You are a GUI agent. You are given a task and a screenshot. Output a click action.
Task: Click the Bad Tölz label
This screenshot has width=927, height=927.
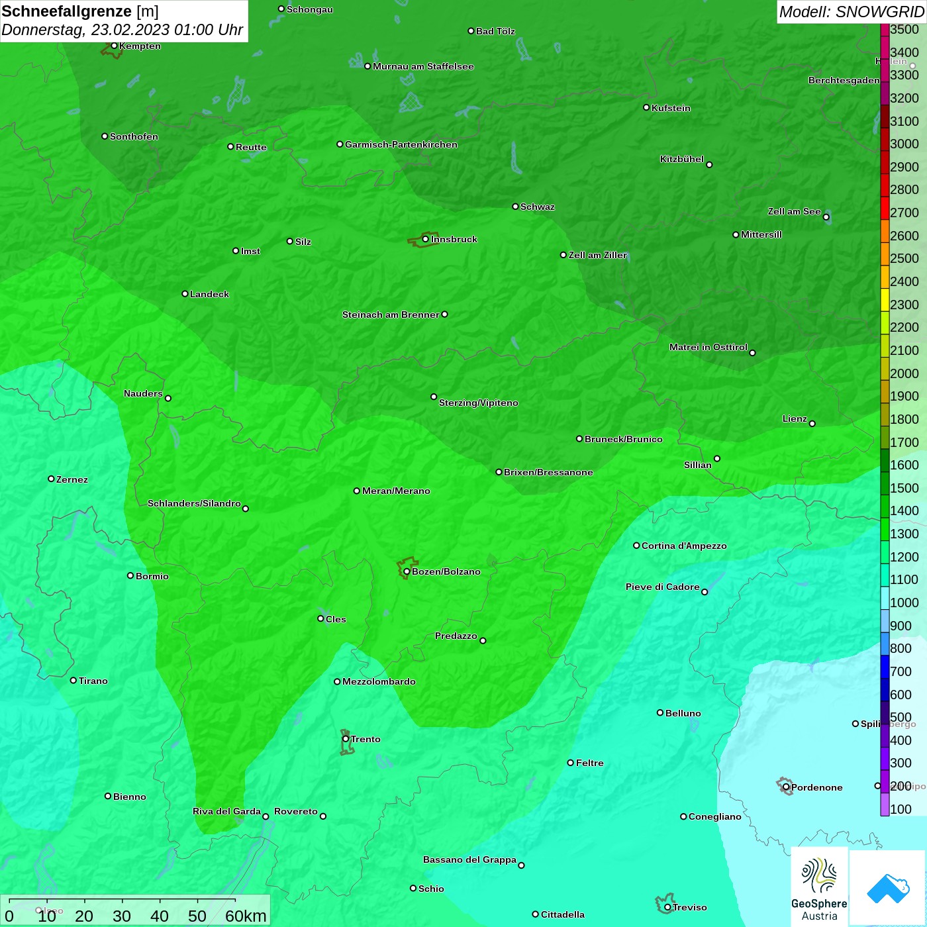[495, 31]
